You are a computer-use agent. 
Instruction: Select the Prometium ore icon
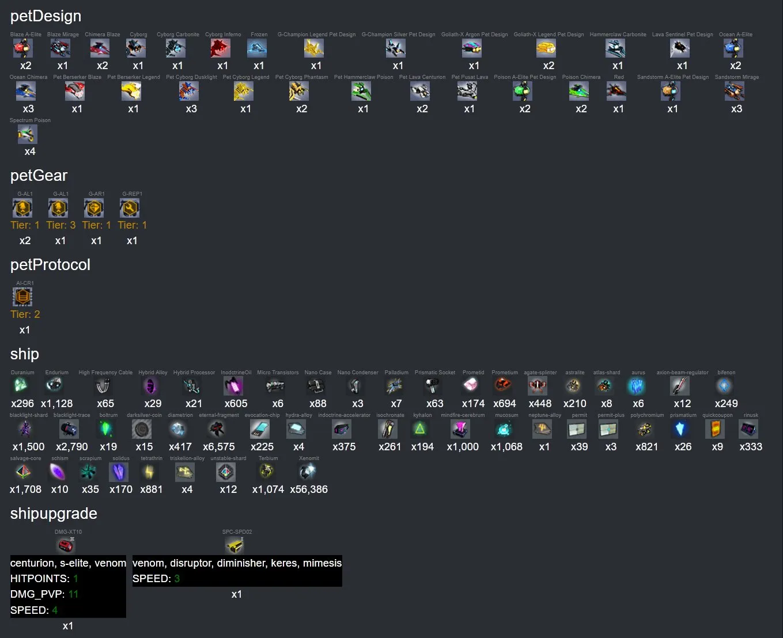click(503, 386)
